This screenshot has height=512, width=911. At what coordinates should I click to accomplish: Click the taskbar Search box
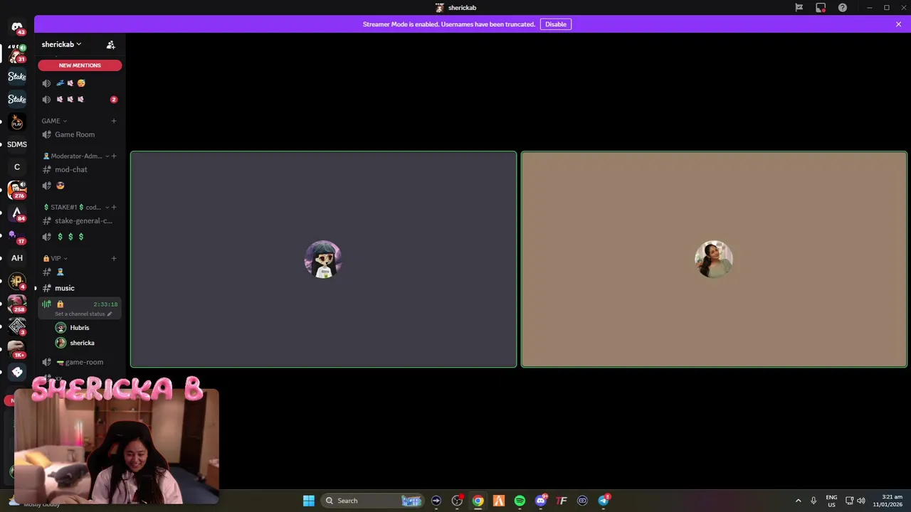372,501
